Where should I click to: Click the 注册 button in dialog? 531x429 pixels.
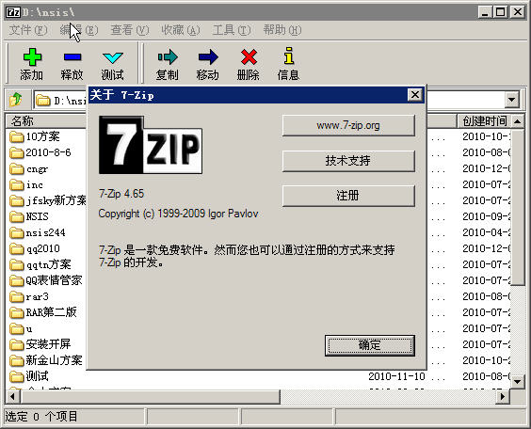(x=348, y=196)
